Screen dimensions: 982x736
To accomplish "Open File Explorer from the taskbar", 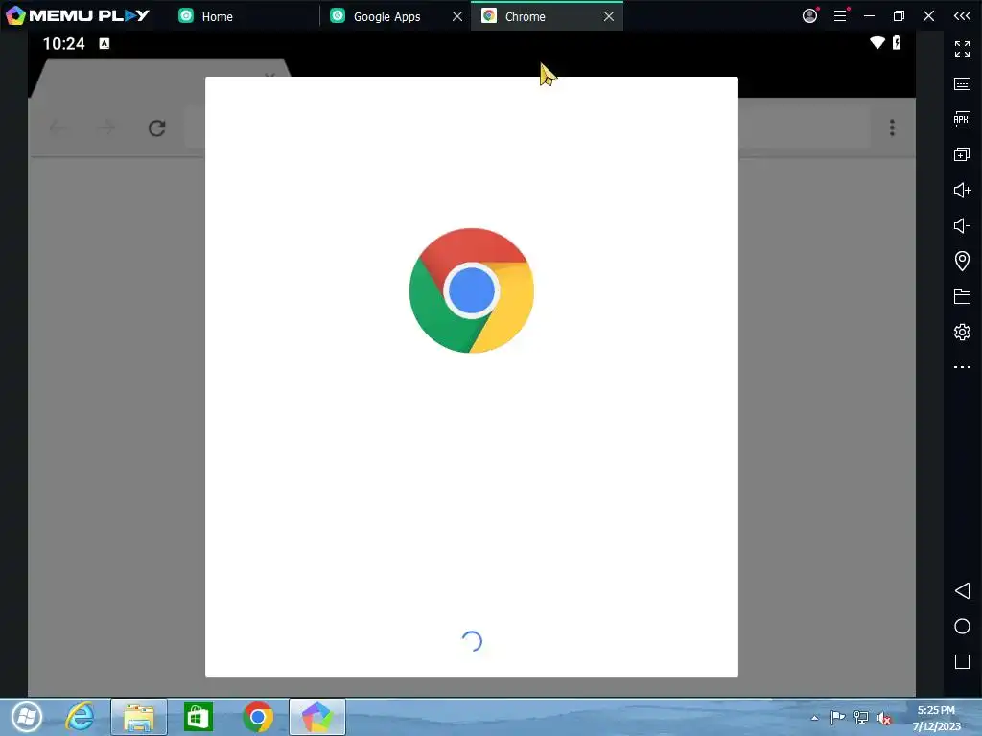I will click(139, 717).
